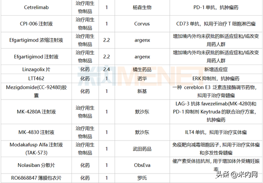The width and height of the screenshot is (263, 183).
Task: Select the LAG-3 抗体 favezelimab description cell
Action: click(216, 112)
